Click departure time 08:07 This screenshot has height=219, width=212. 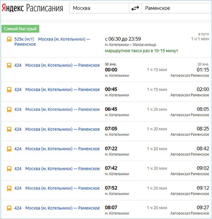click(111, 208)
